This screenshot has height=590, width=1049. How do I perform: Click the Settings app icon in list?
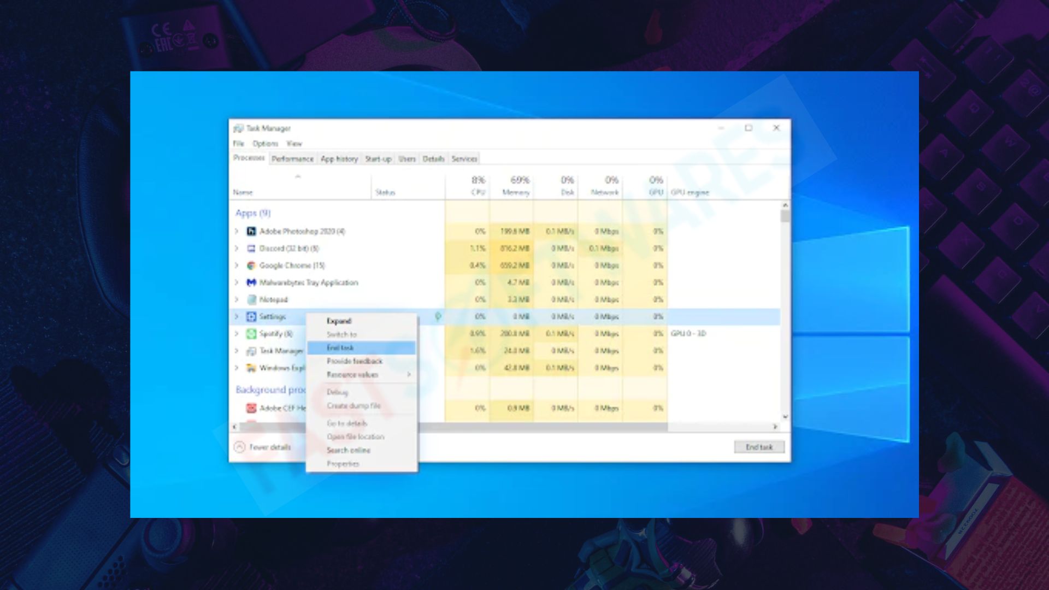tap(251, 317)
